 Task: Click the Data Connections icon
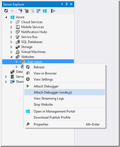coord(12,72)
